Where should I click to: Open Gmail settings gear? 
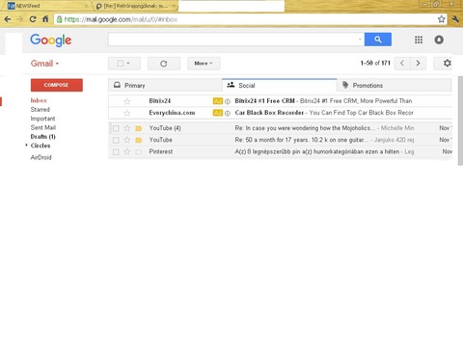click(447, 64)
